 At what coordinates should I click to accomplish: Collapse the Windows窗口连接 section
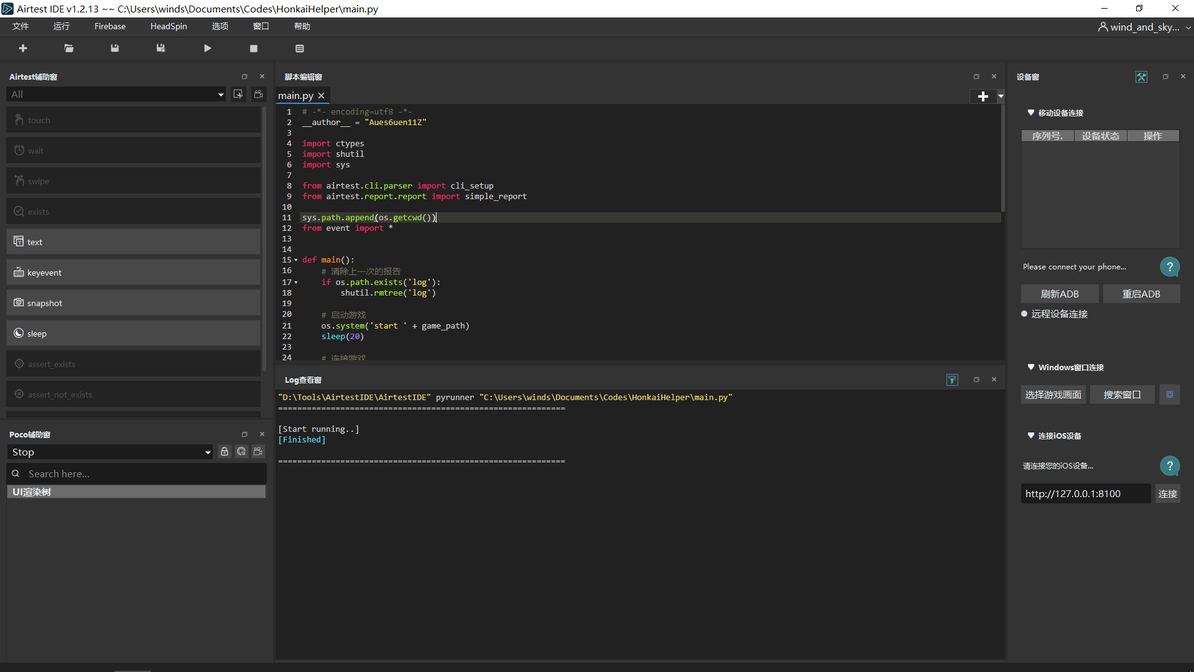(x=1031, y=367)
